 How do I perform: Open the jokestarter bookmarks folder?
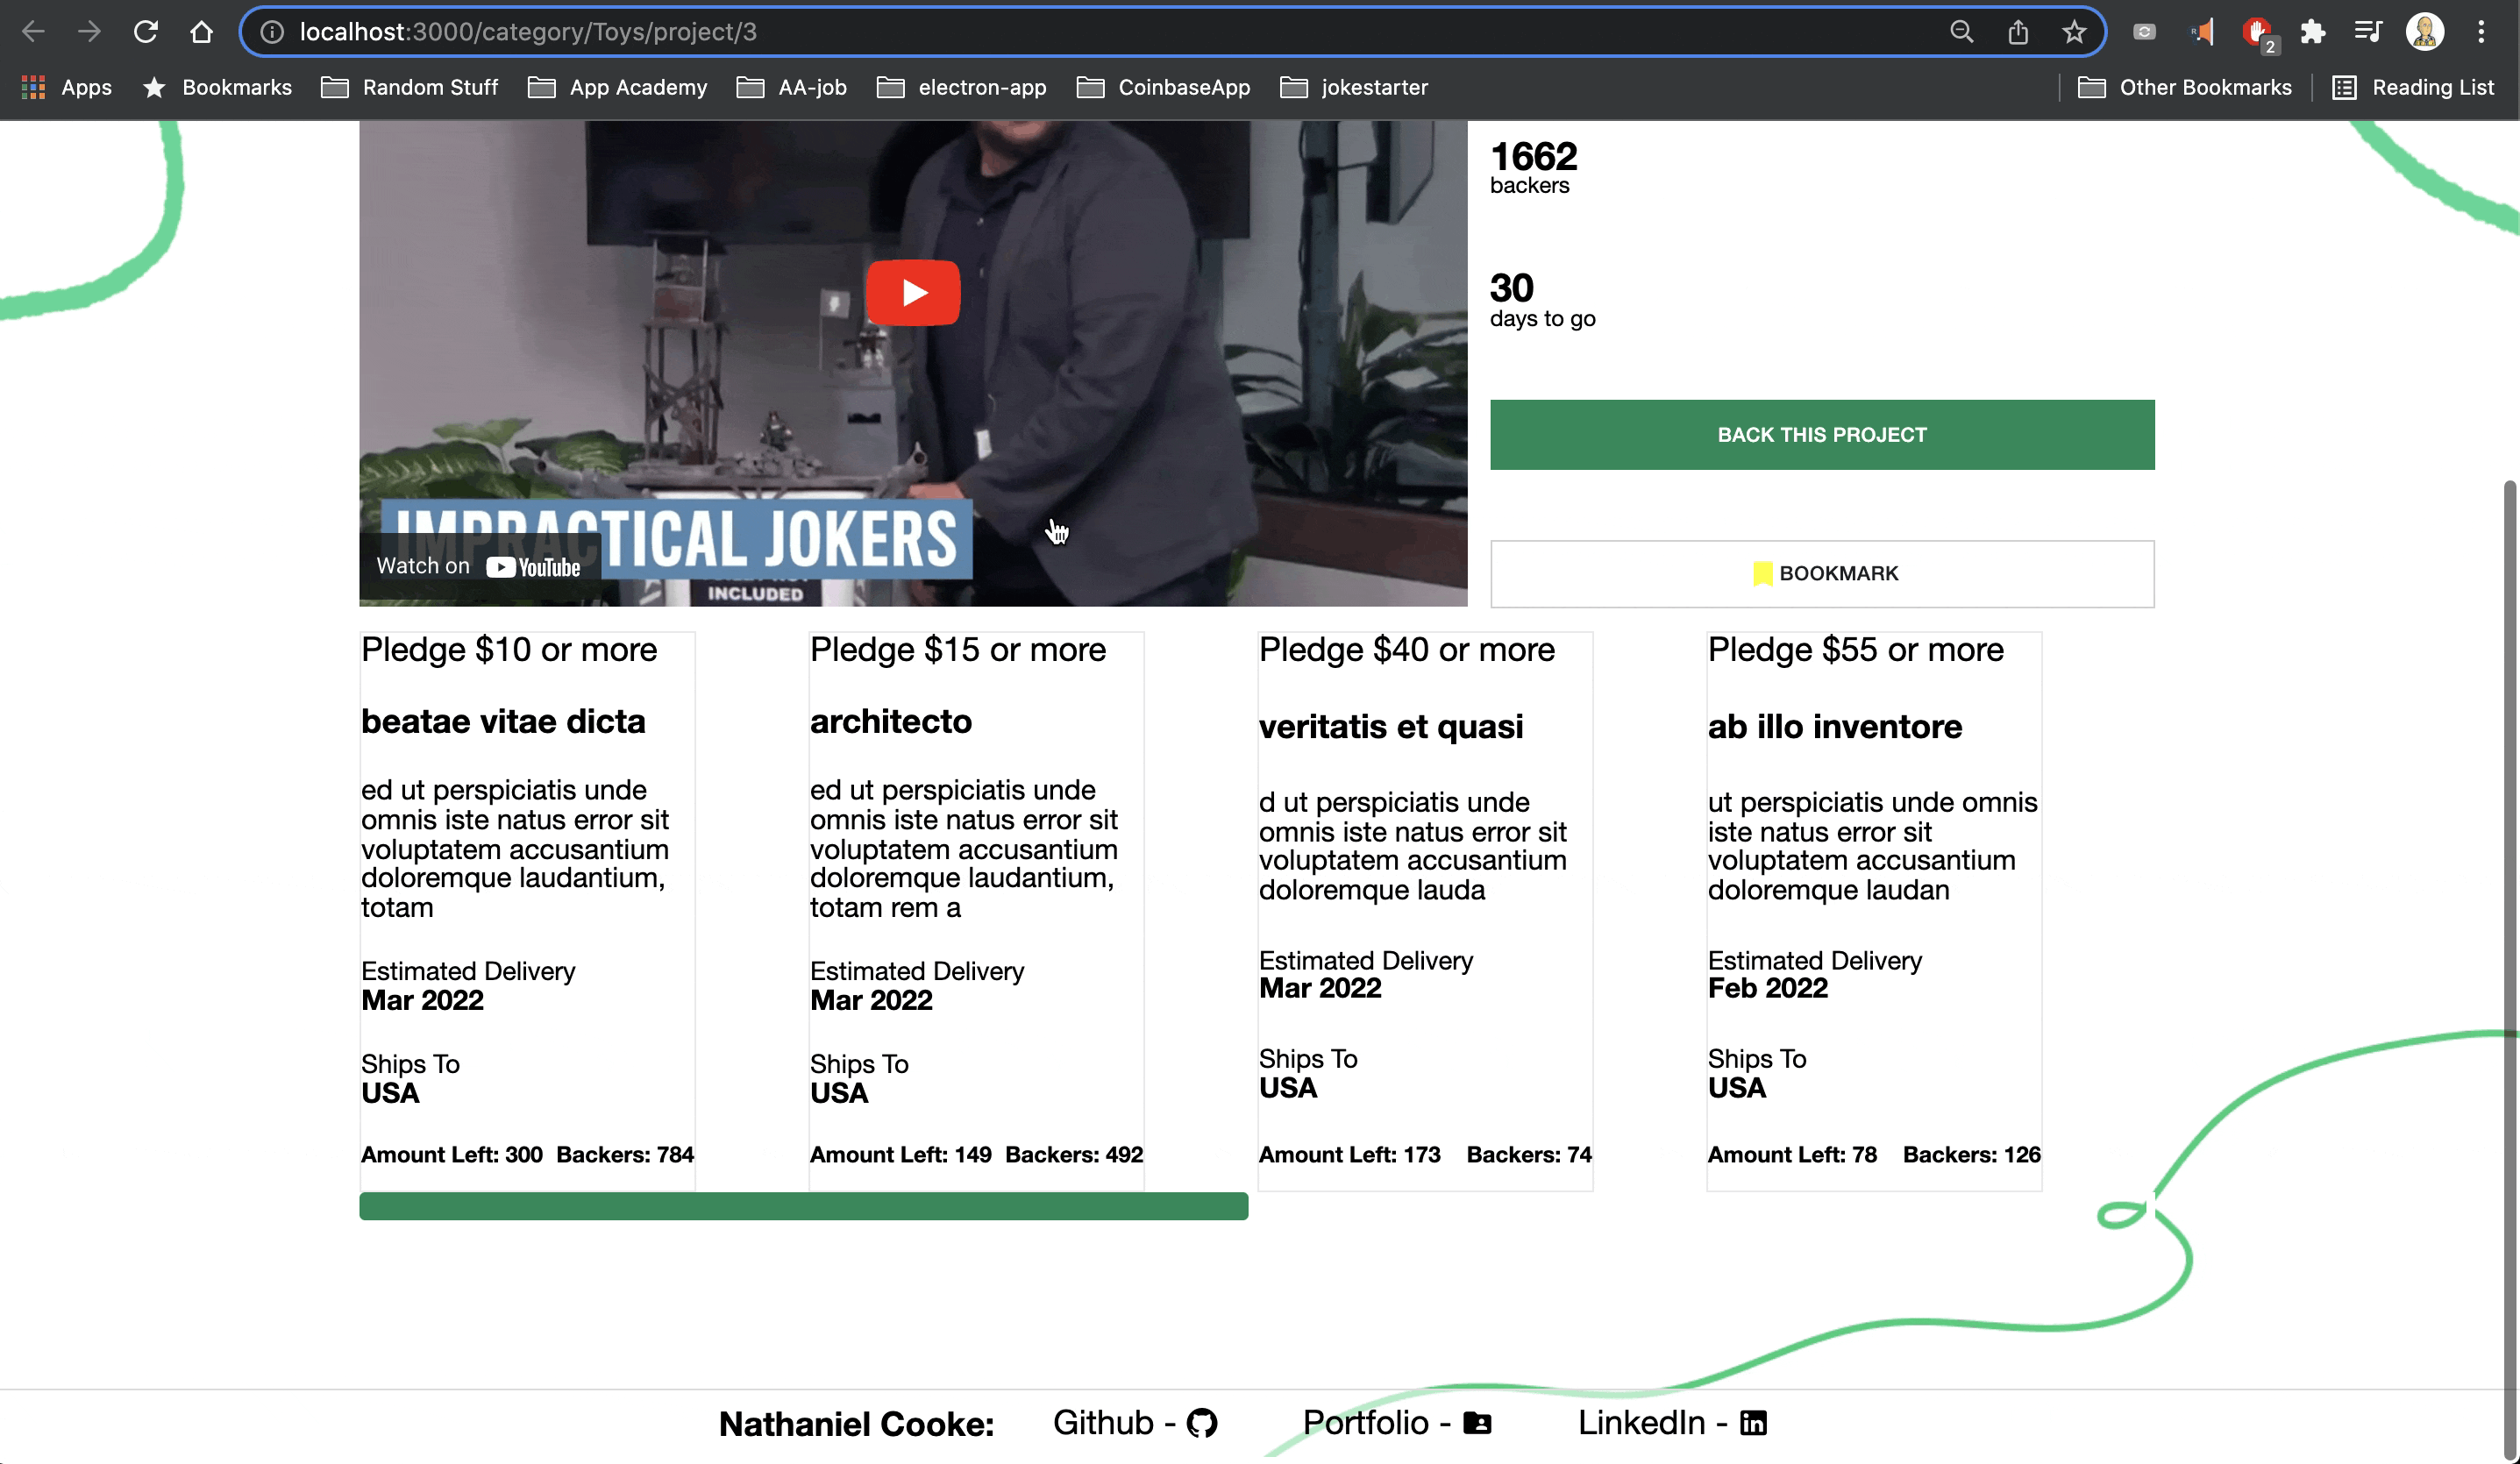[1354, 88]
